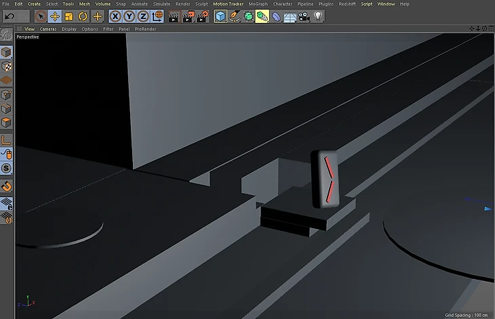Choose the Scale tool
The height and width of the screenshot is (319, 495).
[x=69, y=16]
